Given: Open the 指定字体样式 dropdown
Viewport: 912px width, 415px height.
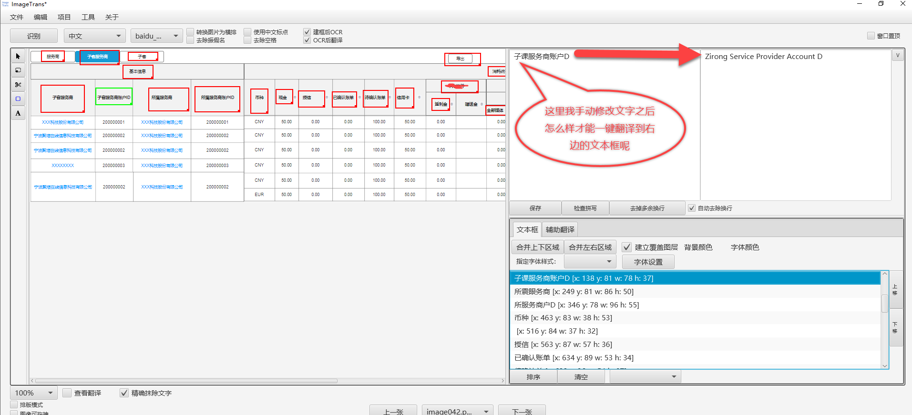Looking at the screenshot, I should click(590, 261).
